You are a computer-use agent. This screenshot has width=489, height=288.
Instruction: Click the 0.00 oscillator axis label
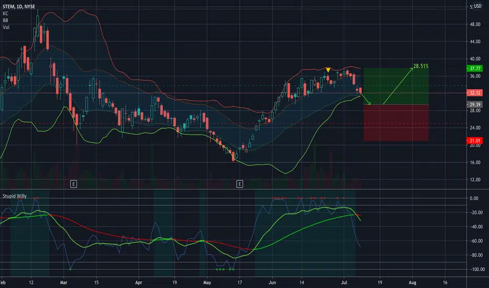coord(474,198)
